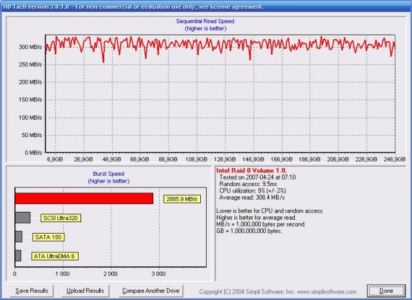412x300 pixels.
Task: Open Upload Results
Action: coord(85,291)
